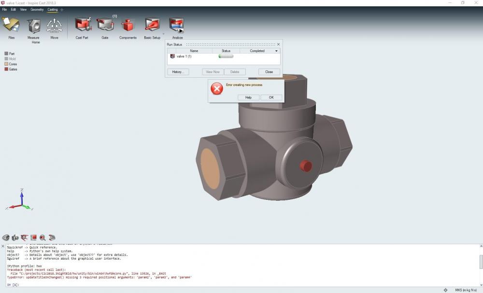Viewport: 483px width, 293px height.
Task: Activate the Move tool icon
Action: click(54, 25)
